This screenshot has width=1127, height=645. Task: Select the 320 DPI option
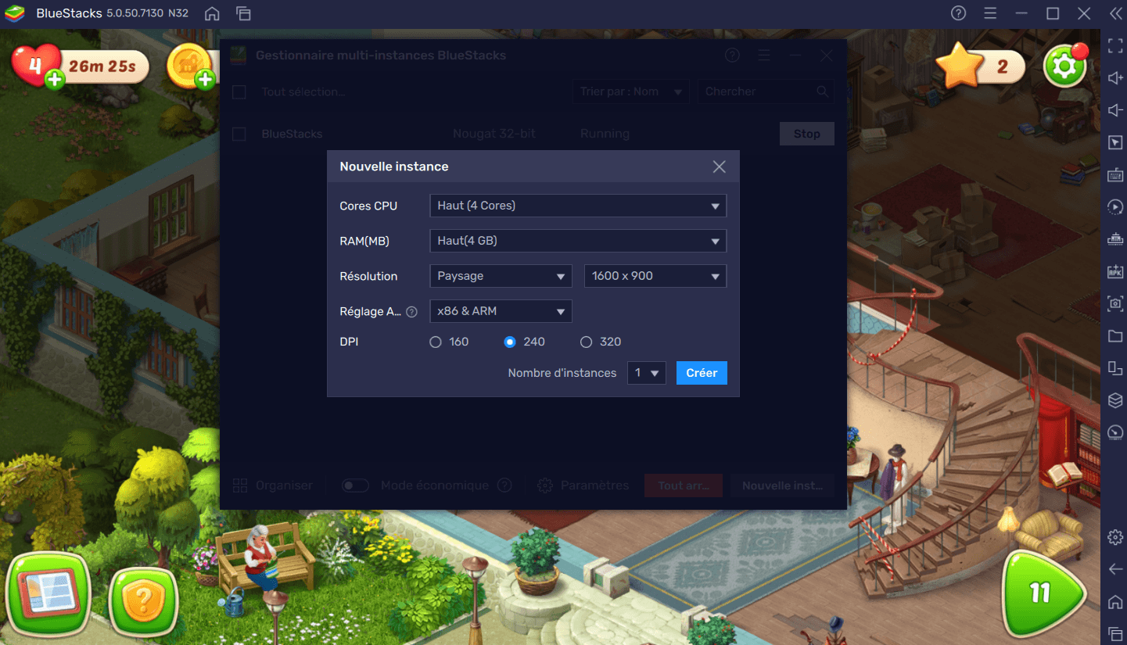(x=586, y=342)
